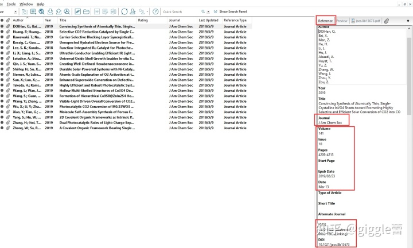The width and height of the screenshot is (413, 248).
Task: Click the Open Link toolbar icon
Action: coord(77,11)
